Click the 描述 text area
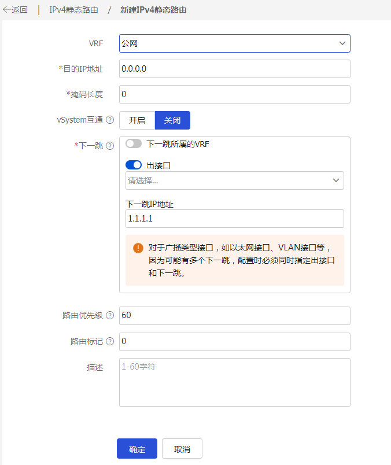The height and width of the screenshot is (465, 391). coord(234,382)
